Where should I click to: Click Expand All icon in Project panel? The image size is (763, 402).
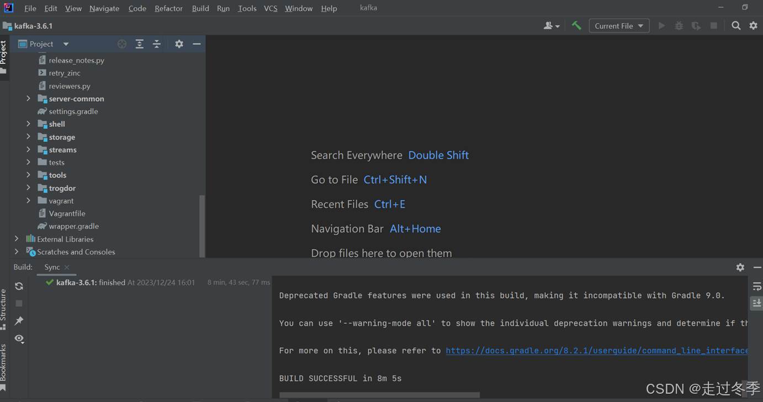[x=140, y=44]
